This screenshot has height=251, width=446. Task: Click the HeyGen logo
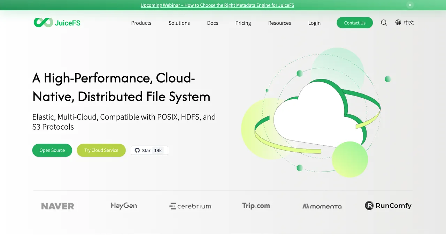[x=124, y=206]
